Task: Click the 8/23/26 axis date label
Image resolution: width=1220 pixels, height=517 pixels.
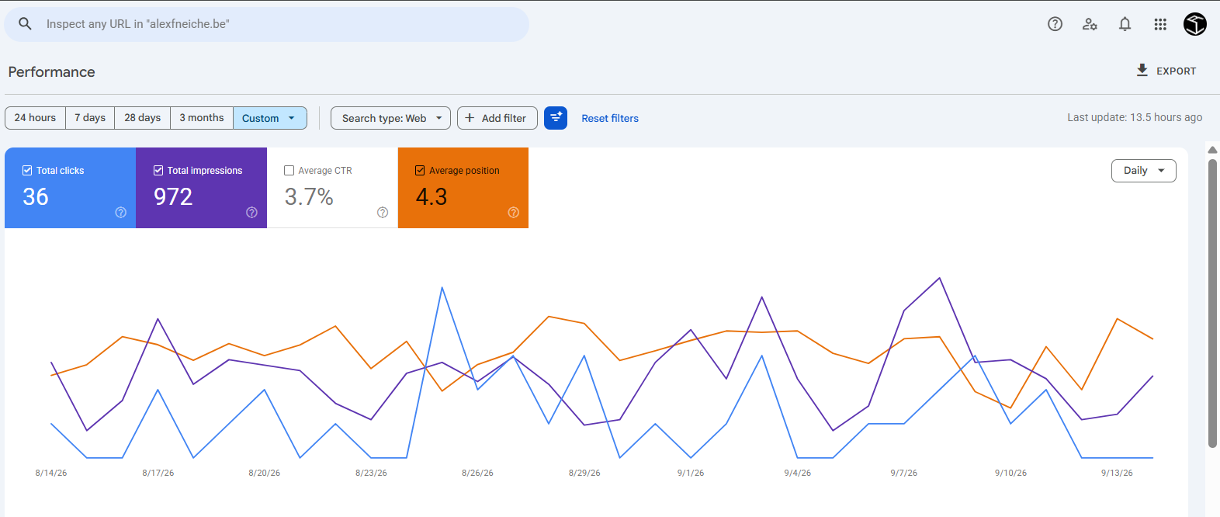Action: pos(371,473)
